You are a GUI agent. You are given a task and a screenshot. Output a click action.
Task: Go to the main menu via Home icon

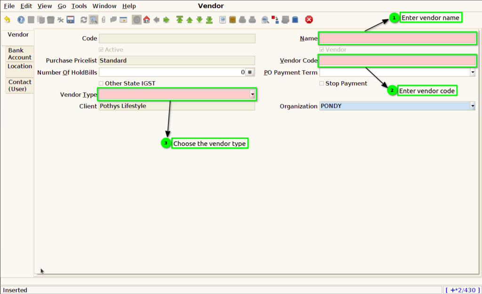147,20
